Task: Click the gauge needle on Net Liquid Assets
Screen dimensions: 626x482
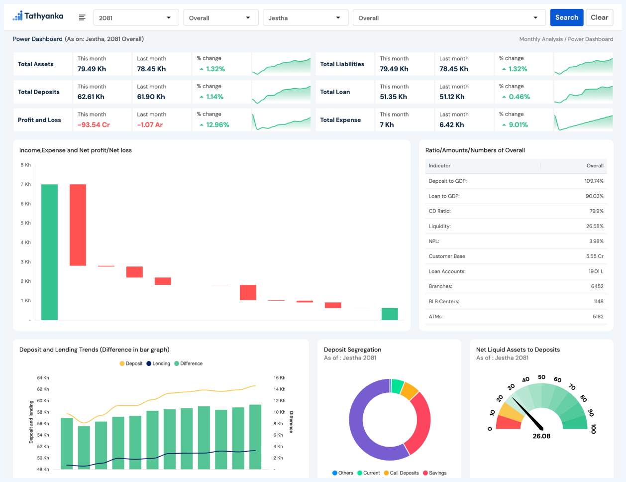Action: pos(527,414)
